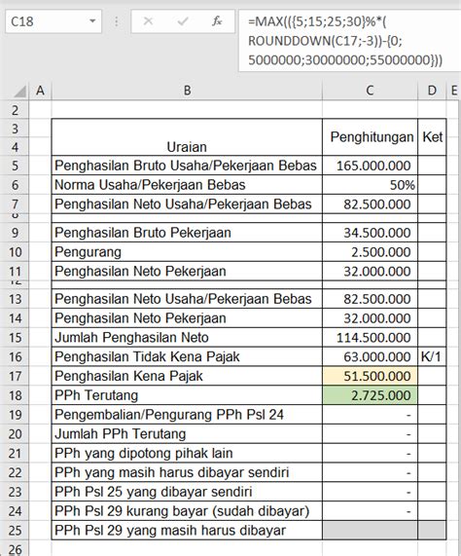Click the Name Box showing C18
461x556 pixels.
[x=53, y=21]
